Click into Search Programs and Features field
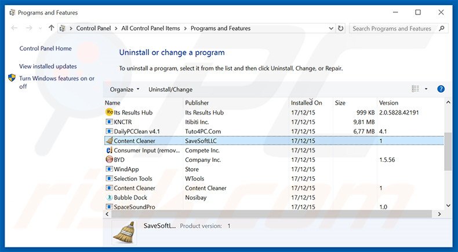Screen dimensions: 458x252 click(392, 28)
